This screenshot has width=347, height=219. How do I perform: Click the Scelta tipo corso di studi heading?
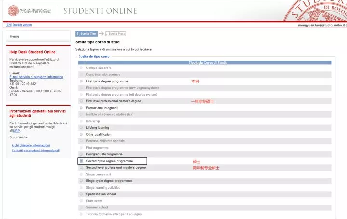click(x=98, y=42)
